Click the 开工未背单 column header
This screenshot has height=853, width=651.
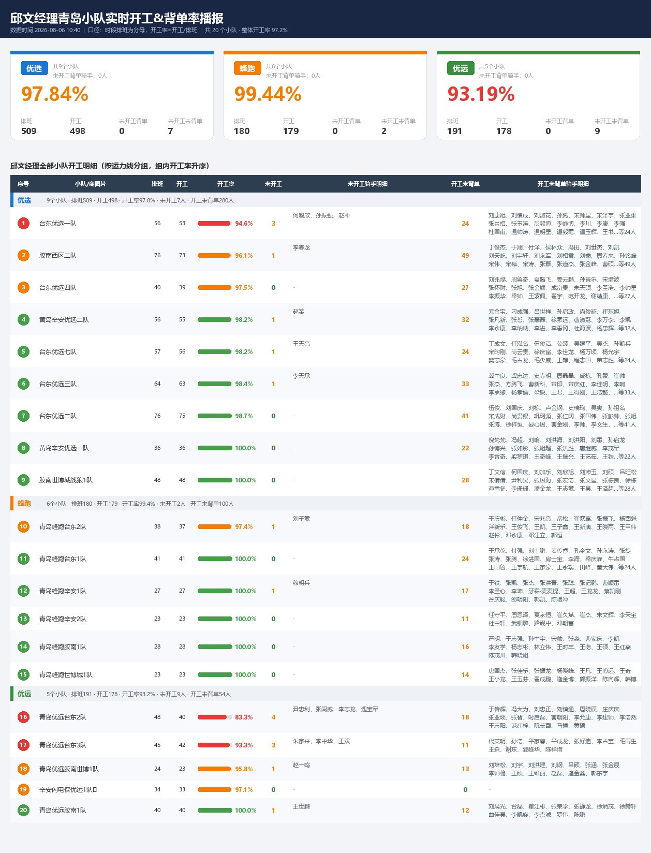(x=465, y=184)
